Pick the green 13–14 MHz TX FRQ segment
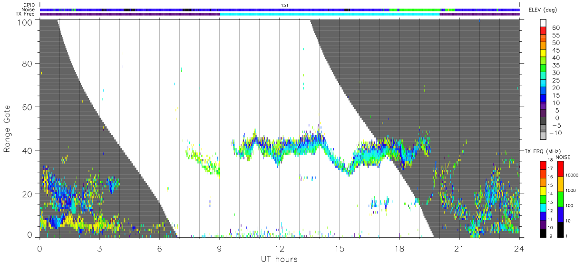 tap(544, 198)
